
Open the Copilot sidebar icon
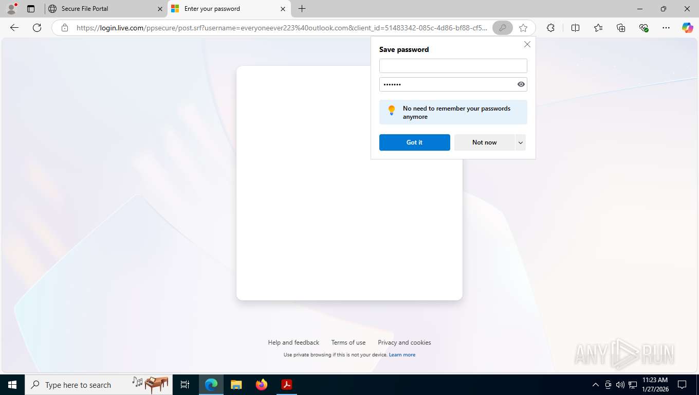(x=688, y=28)
